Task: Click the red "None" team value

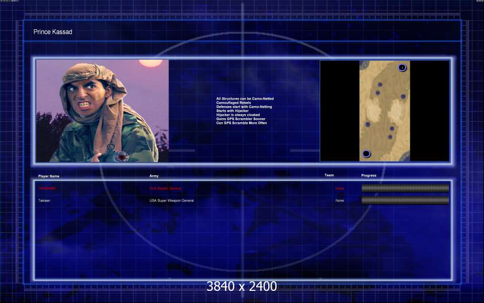Action: pos(339,188)
